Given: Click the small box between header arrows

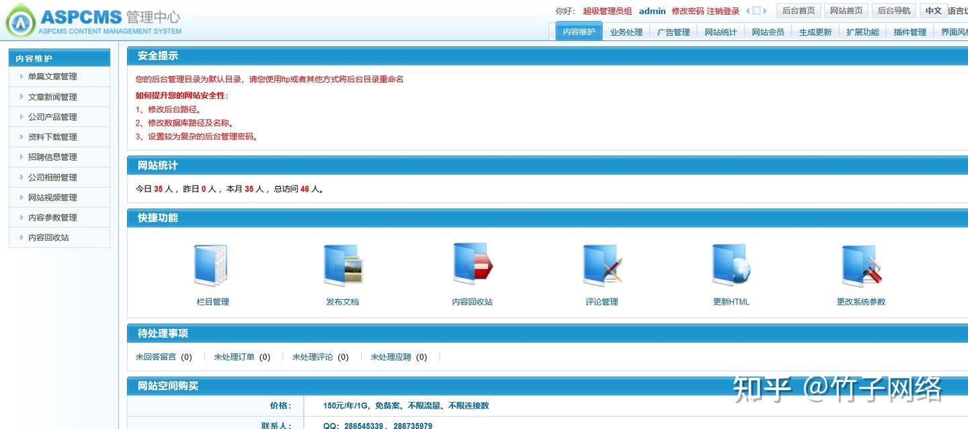Looking at the screenshot, I should [x=756, y=11].
